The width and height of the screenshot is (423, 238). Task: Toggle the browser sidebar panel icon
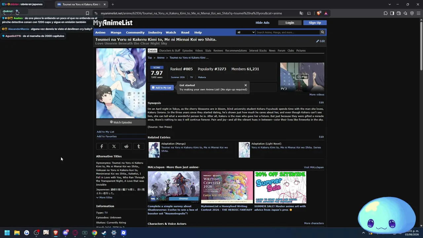pyautogui.click(x=392, y=13)
